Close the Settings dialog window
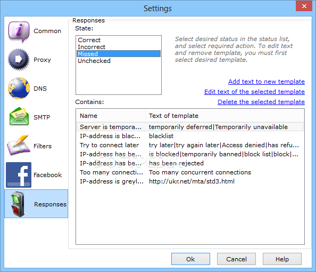316x272 pixels. click(304, 6)
